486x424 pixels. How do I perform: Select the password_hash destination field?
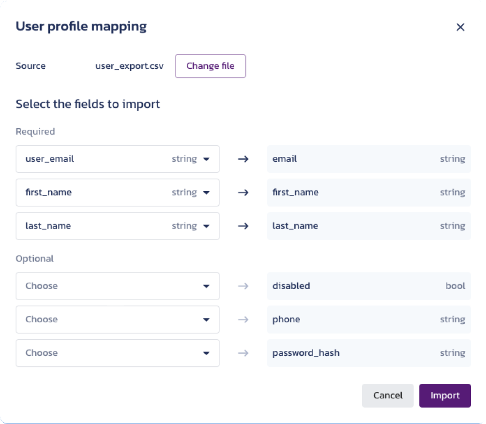[368, 353]
